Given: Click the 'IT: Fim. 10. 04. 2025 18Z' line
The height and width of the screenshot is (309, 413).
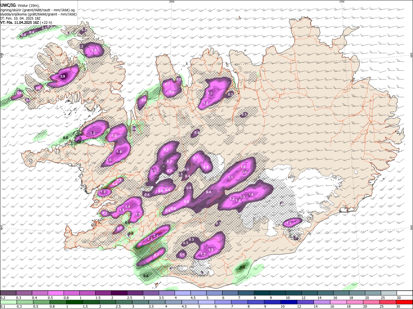Looking at the screenshot, I should [20, 18].
